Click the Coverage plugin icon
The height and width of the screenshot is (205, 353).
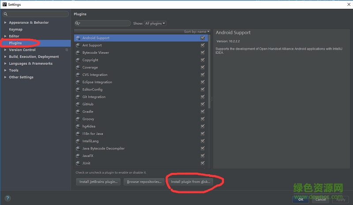[78, 67]
